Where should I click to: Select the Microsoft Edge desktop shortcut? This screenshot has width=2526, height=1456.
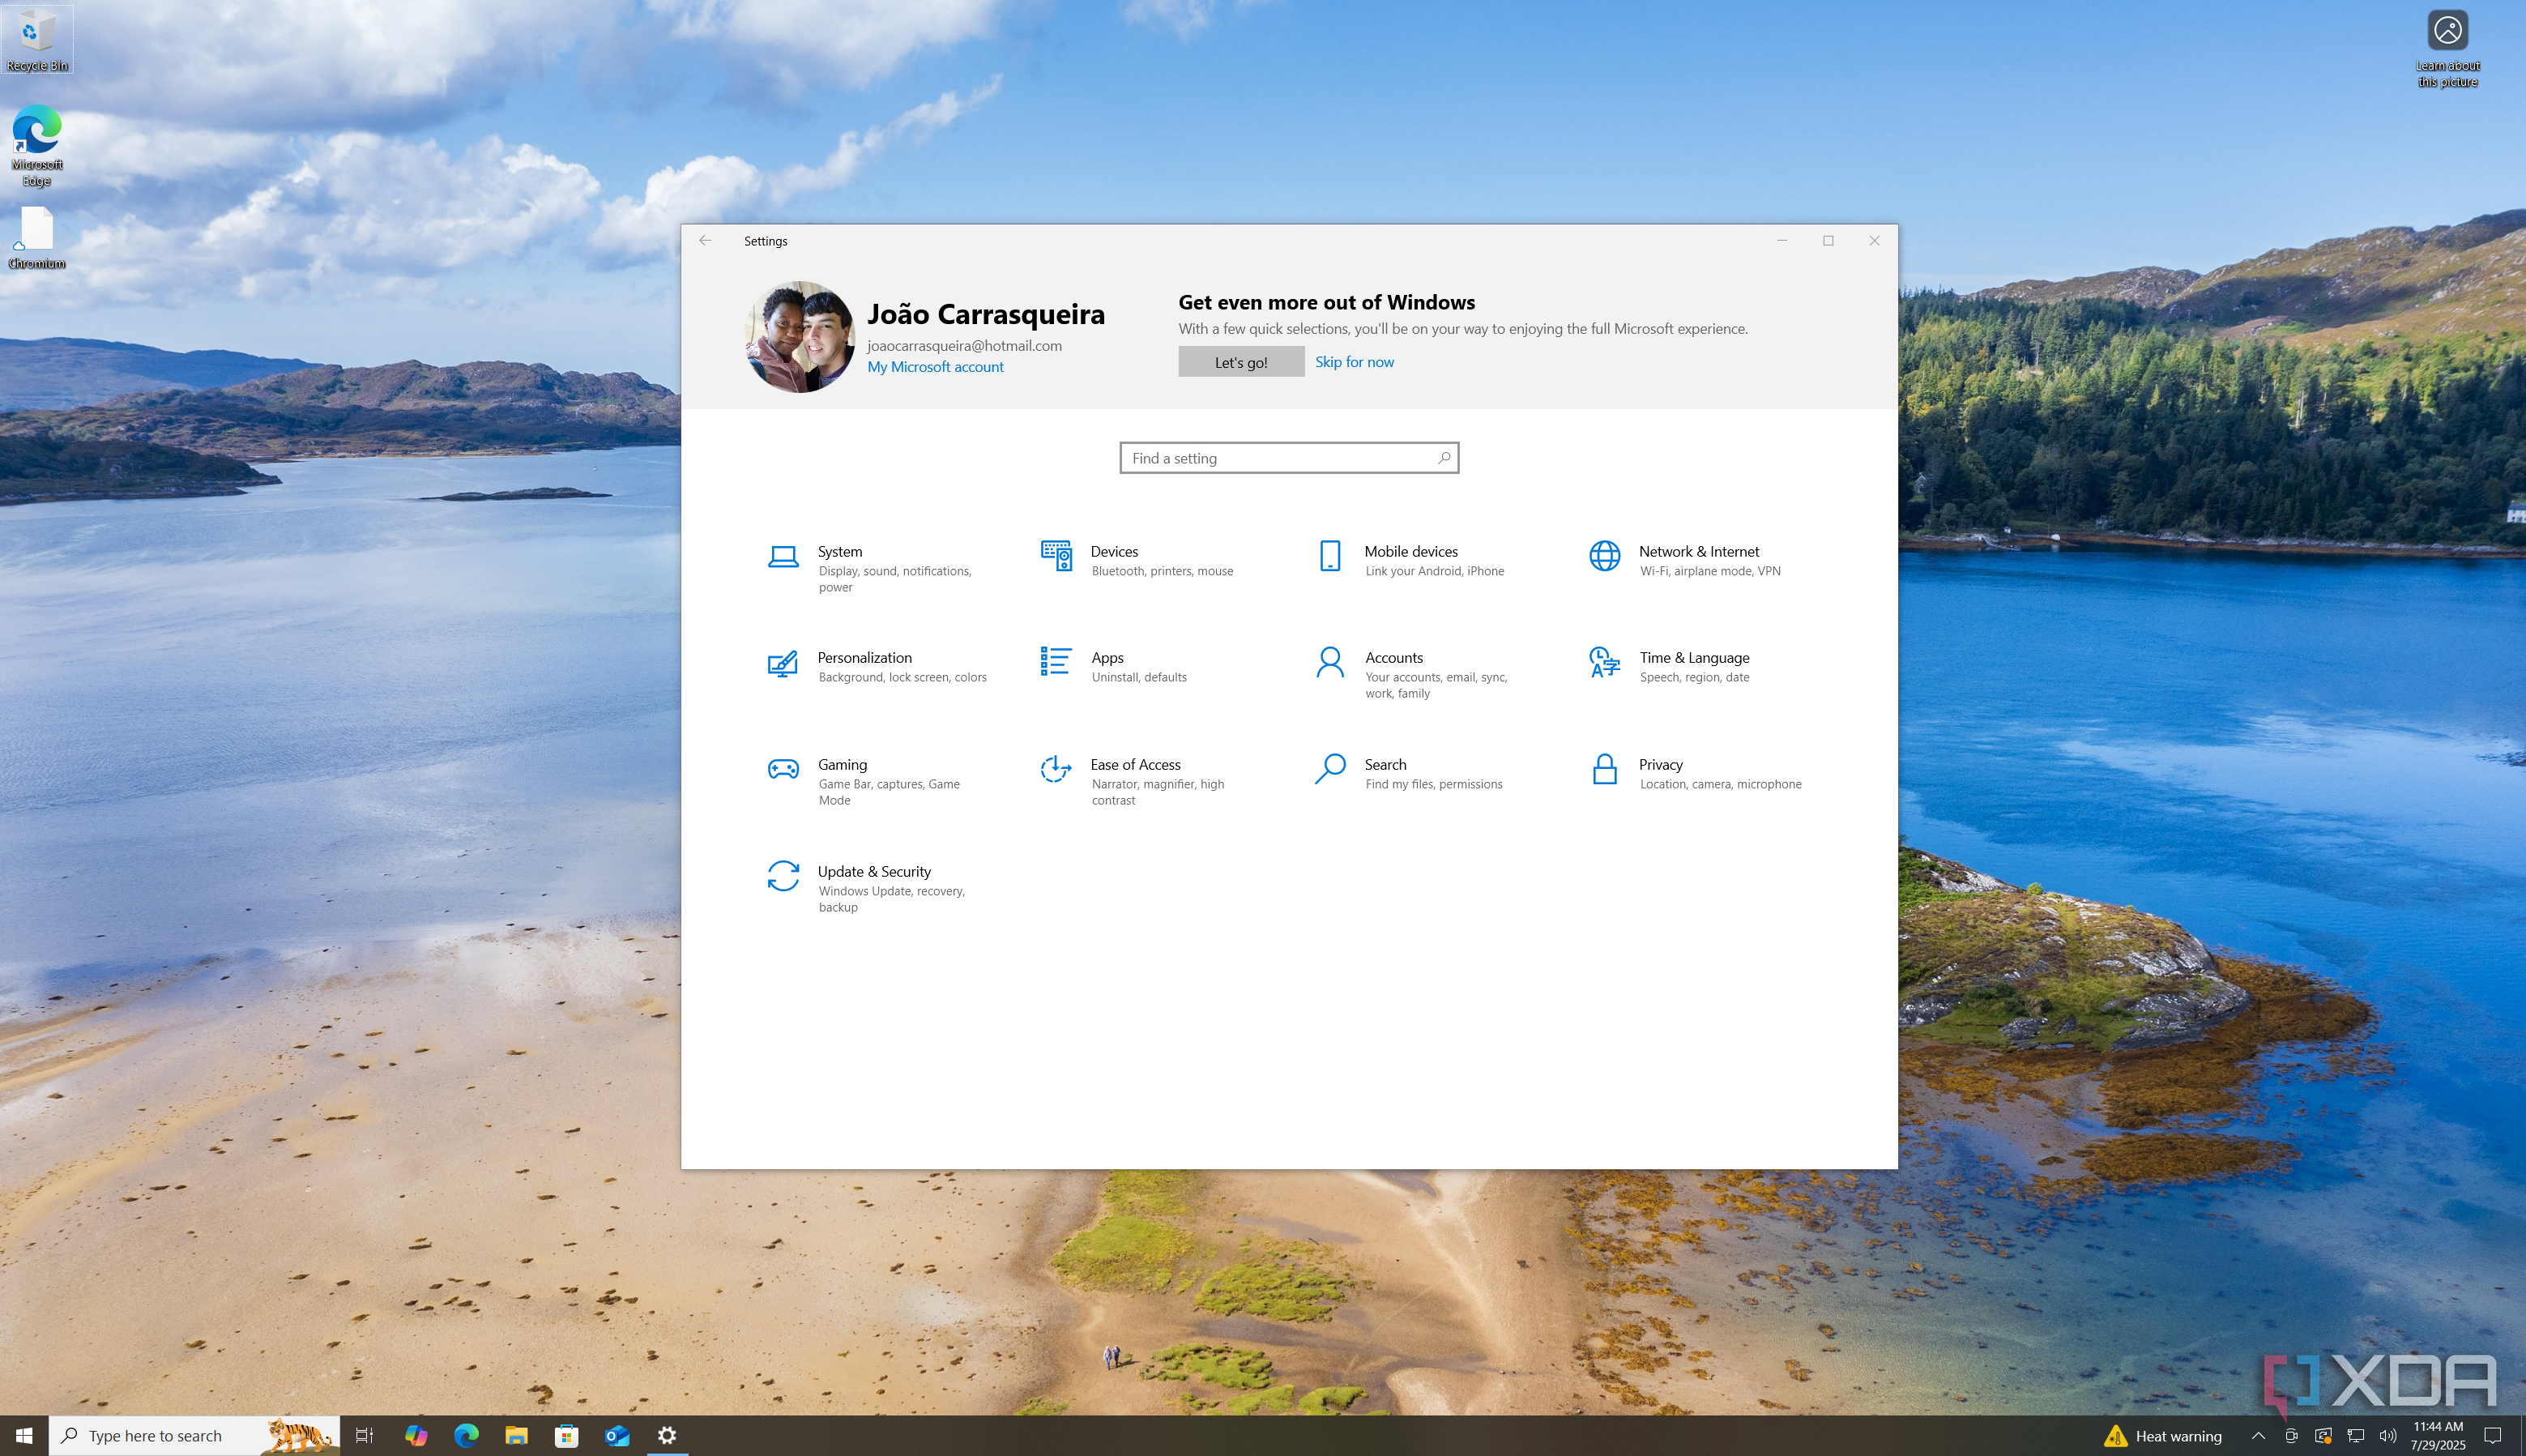(x=37, y=146)
